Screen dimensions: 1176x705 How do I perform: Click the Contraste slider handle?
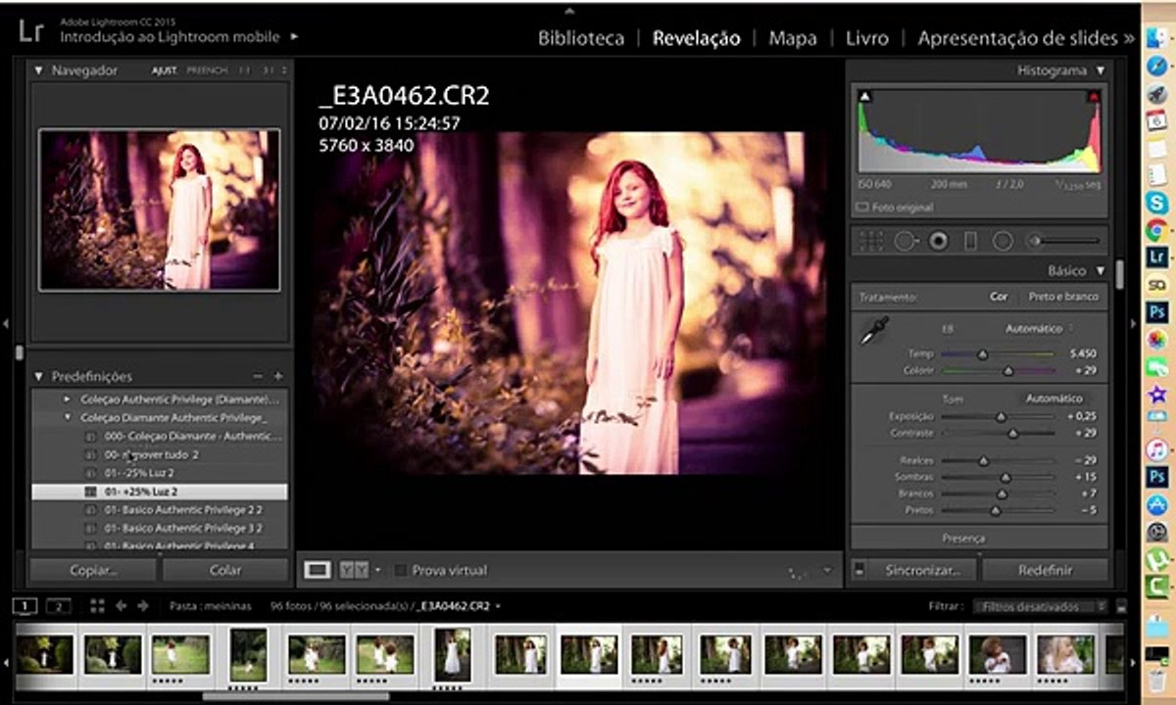point(1013,433)
